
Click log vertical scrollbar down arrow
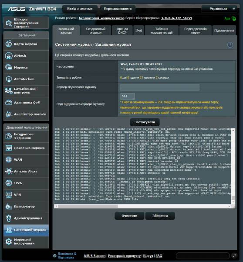point(233,202)
